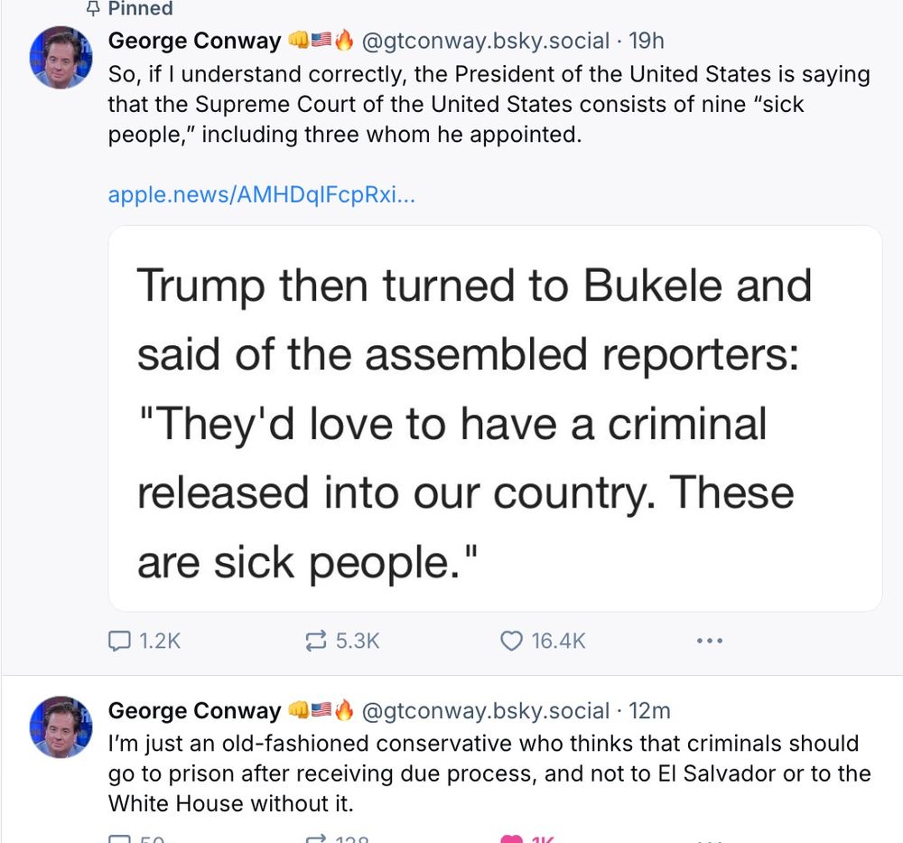The height and width of the screenshot is (843, 903).
Task: Open the Supreme Court 'sick people' post text
Action: (489, 104)
